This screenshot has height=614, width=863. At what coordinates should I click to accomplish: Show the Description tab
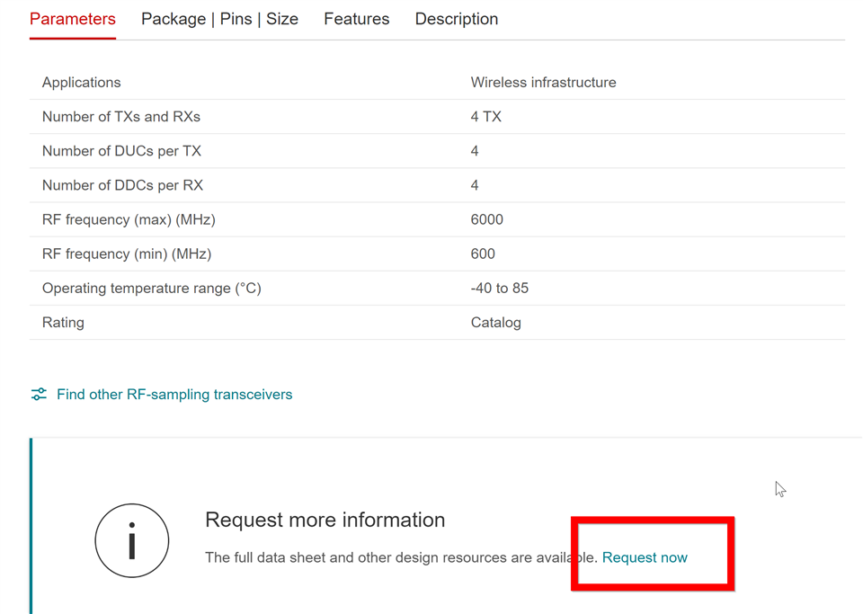tap(456, 19)
